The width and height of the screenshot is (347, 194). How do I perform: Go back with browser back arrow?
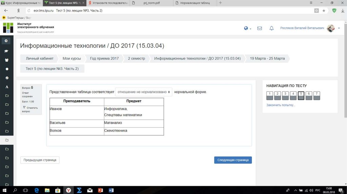[6, 10]
